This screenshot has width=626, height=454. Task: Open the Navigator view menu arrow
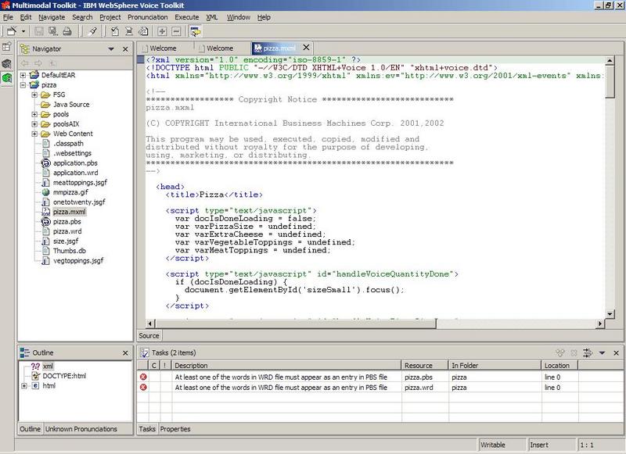tap(111, 49)
